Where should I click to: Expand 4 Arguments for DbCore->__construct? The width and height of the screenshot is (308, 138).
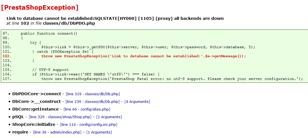coord(137,102)
